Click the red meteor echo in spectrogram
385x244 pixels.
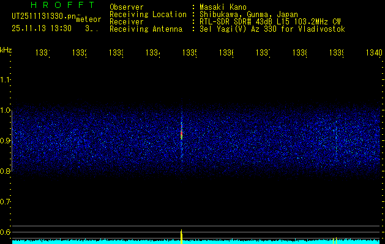[x=182, y=131]
